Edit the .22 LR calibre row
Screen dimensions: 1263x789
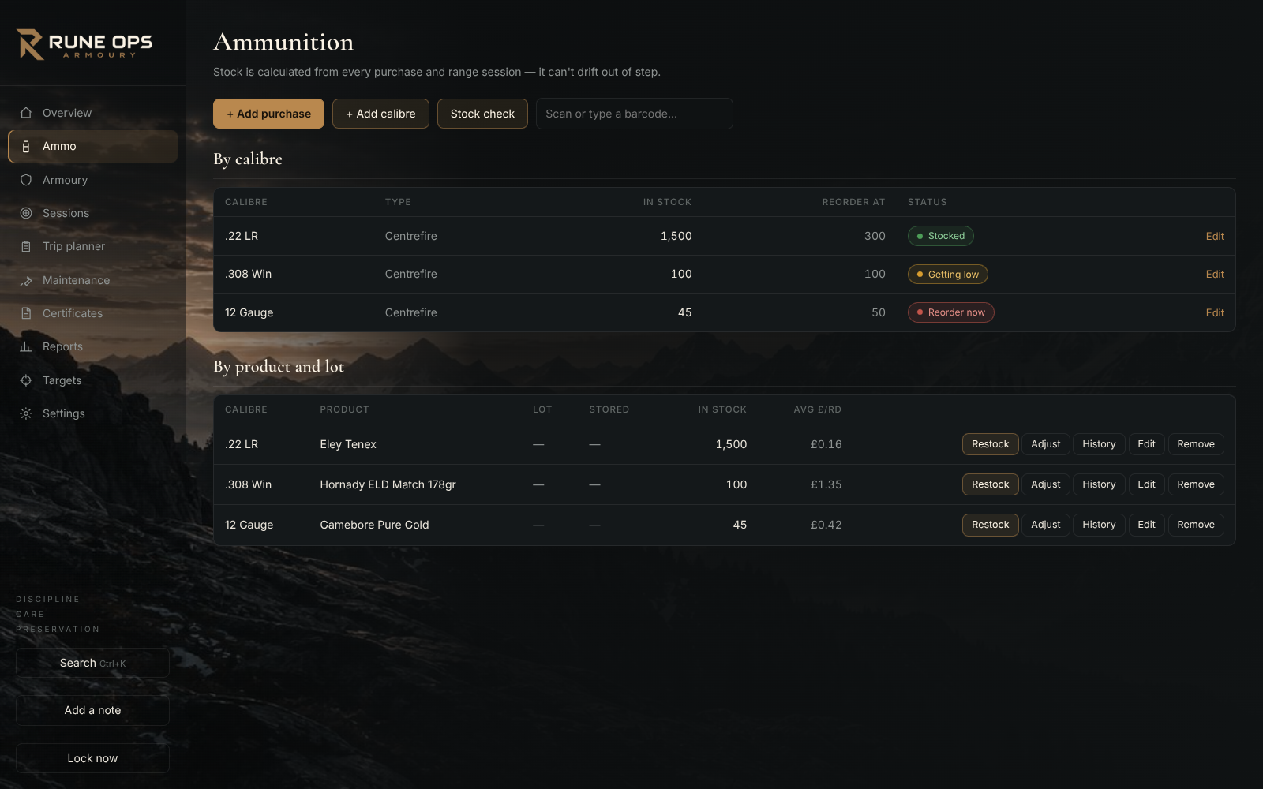[x=1214, y=236]
